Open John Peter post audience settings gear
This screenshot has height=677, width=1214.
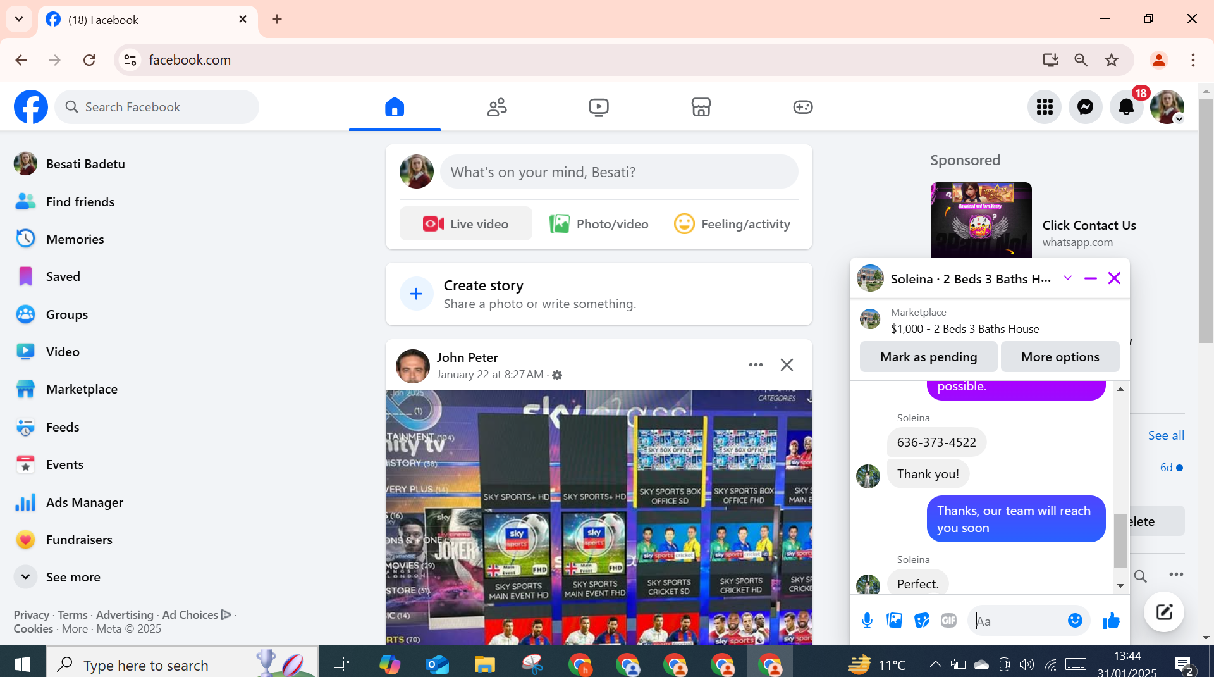click(557, 375)
